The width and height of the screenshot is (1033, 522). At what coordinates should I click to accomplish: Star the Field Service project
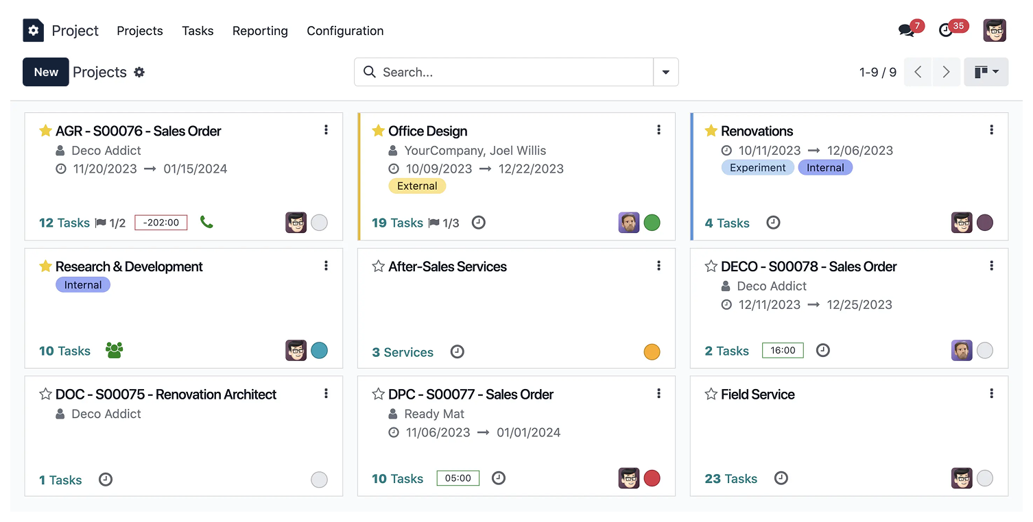point(711,395)
